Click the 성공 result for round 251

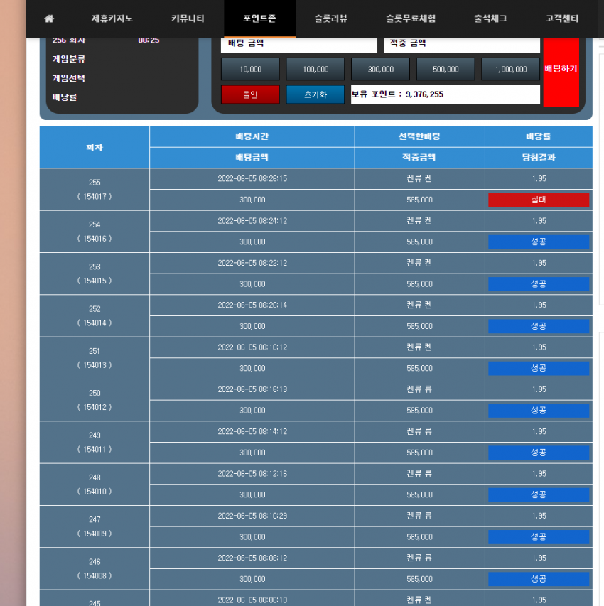point(539,368)
